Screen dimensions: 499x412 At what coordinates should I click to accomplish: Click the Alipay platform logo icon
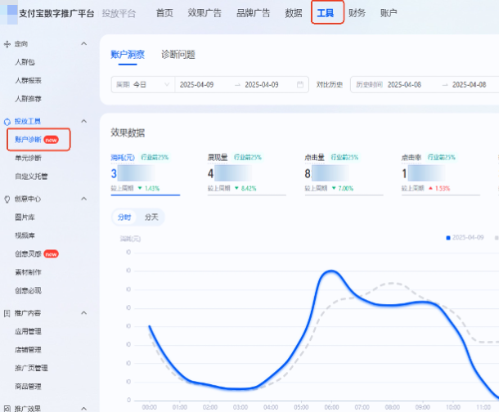pos(9,13)
